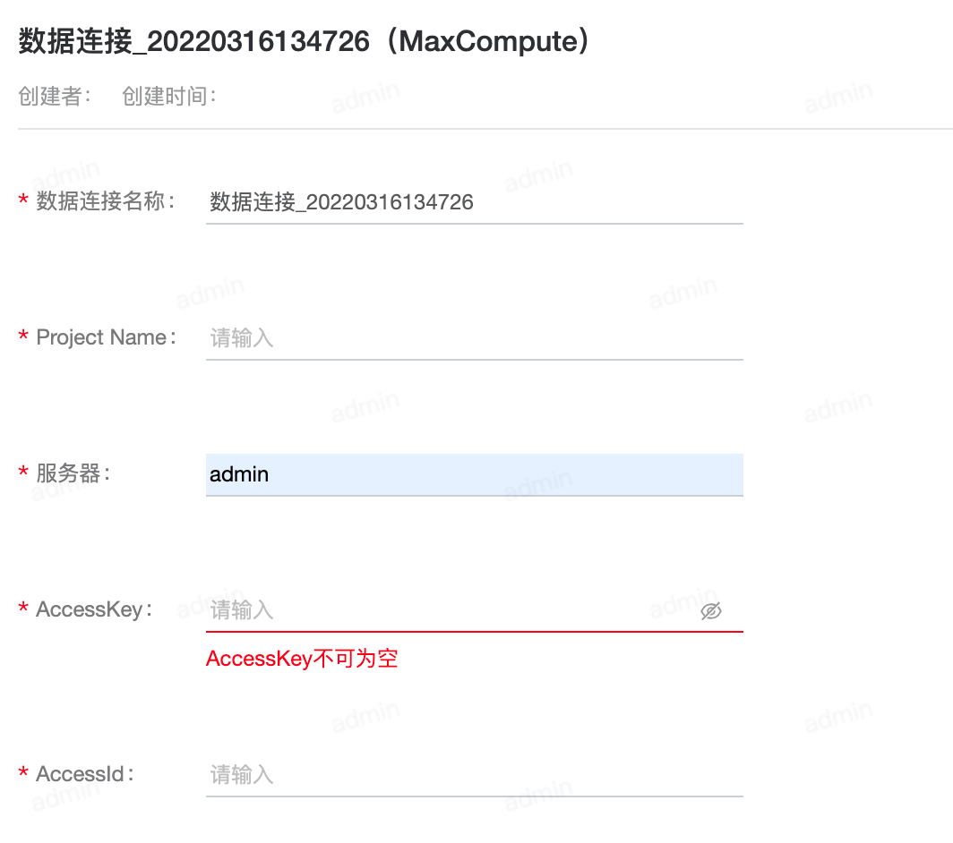
Task: Click the required asterisk beside 数据连接名称
Action: point(23,200)
